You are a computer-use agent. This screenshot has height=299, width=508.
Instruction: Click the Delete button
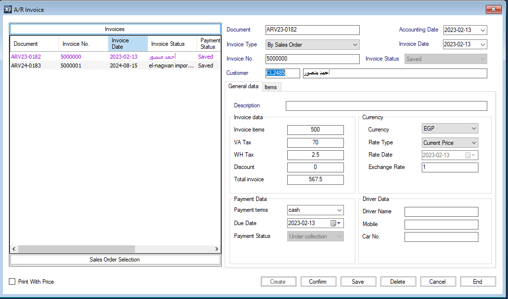[398, 281]
